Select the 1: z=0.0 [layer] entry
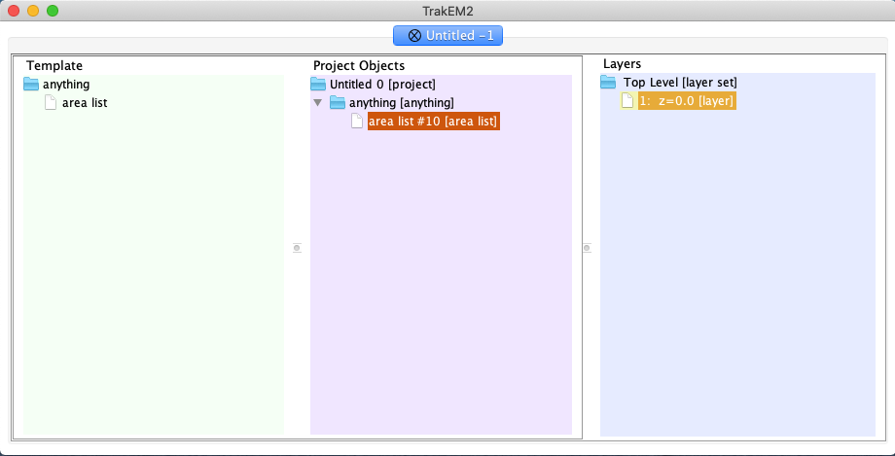The height and width of the screenshot is (456, 895). pos(687,100)
